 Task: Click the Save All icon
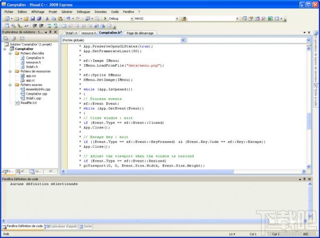click(39, 19)
